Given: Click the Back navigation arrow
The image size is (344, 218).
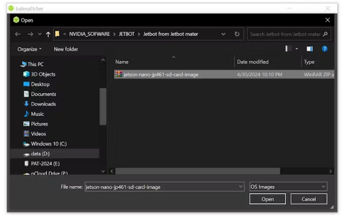Looking at the screenshot, I should [18, 34].
